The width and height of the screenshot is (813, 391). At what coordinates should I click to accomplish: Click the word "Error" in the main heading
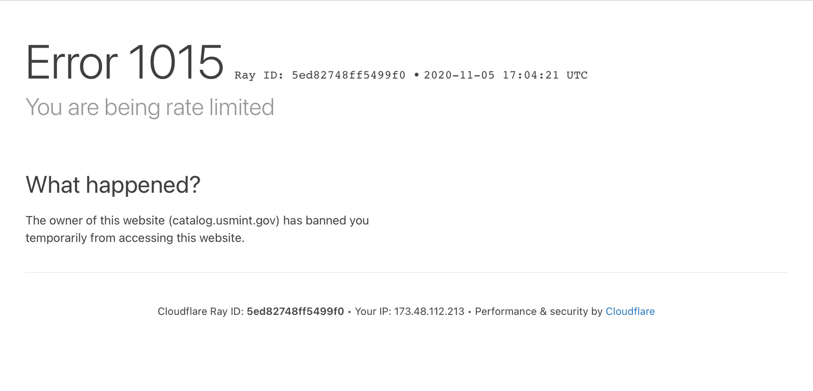point(71,63)
